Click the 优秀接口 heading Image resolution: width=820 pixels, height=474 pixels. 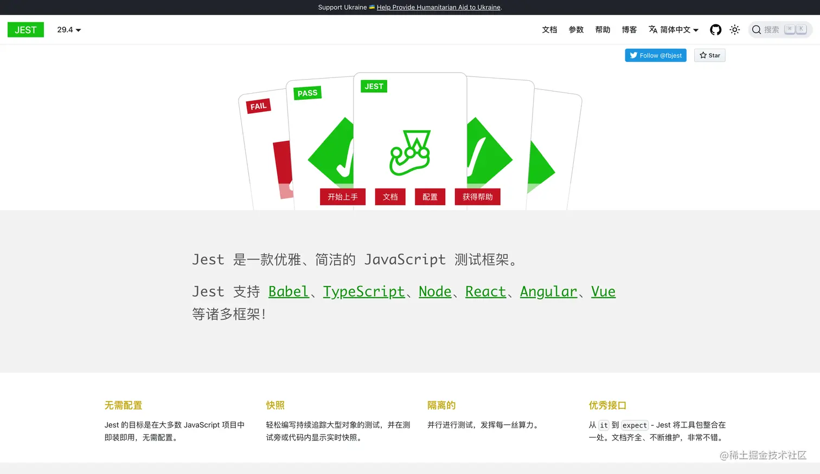(608, 405)
